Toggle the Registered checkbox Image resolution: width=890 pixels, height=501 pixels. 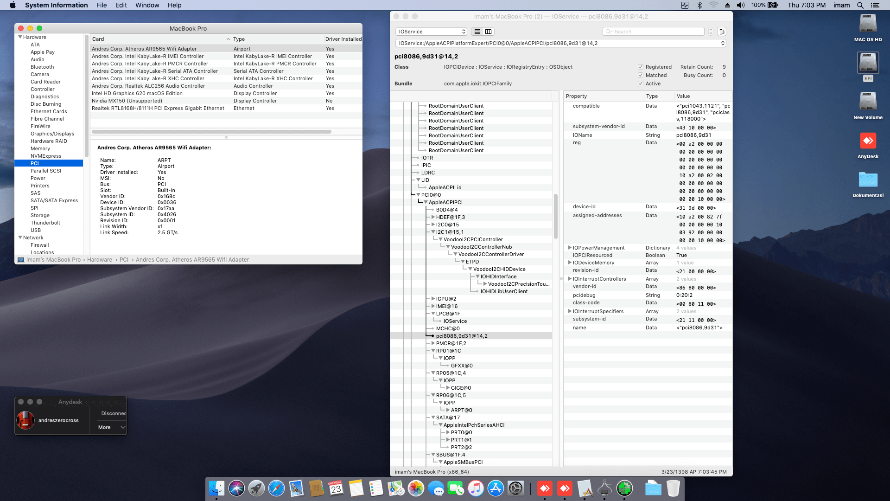tap(641, 67)
